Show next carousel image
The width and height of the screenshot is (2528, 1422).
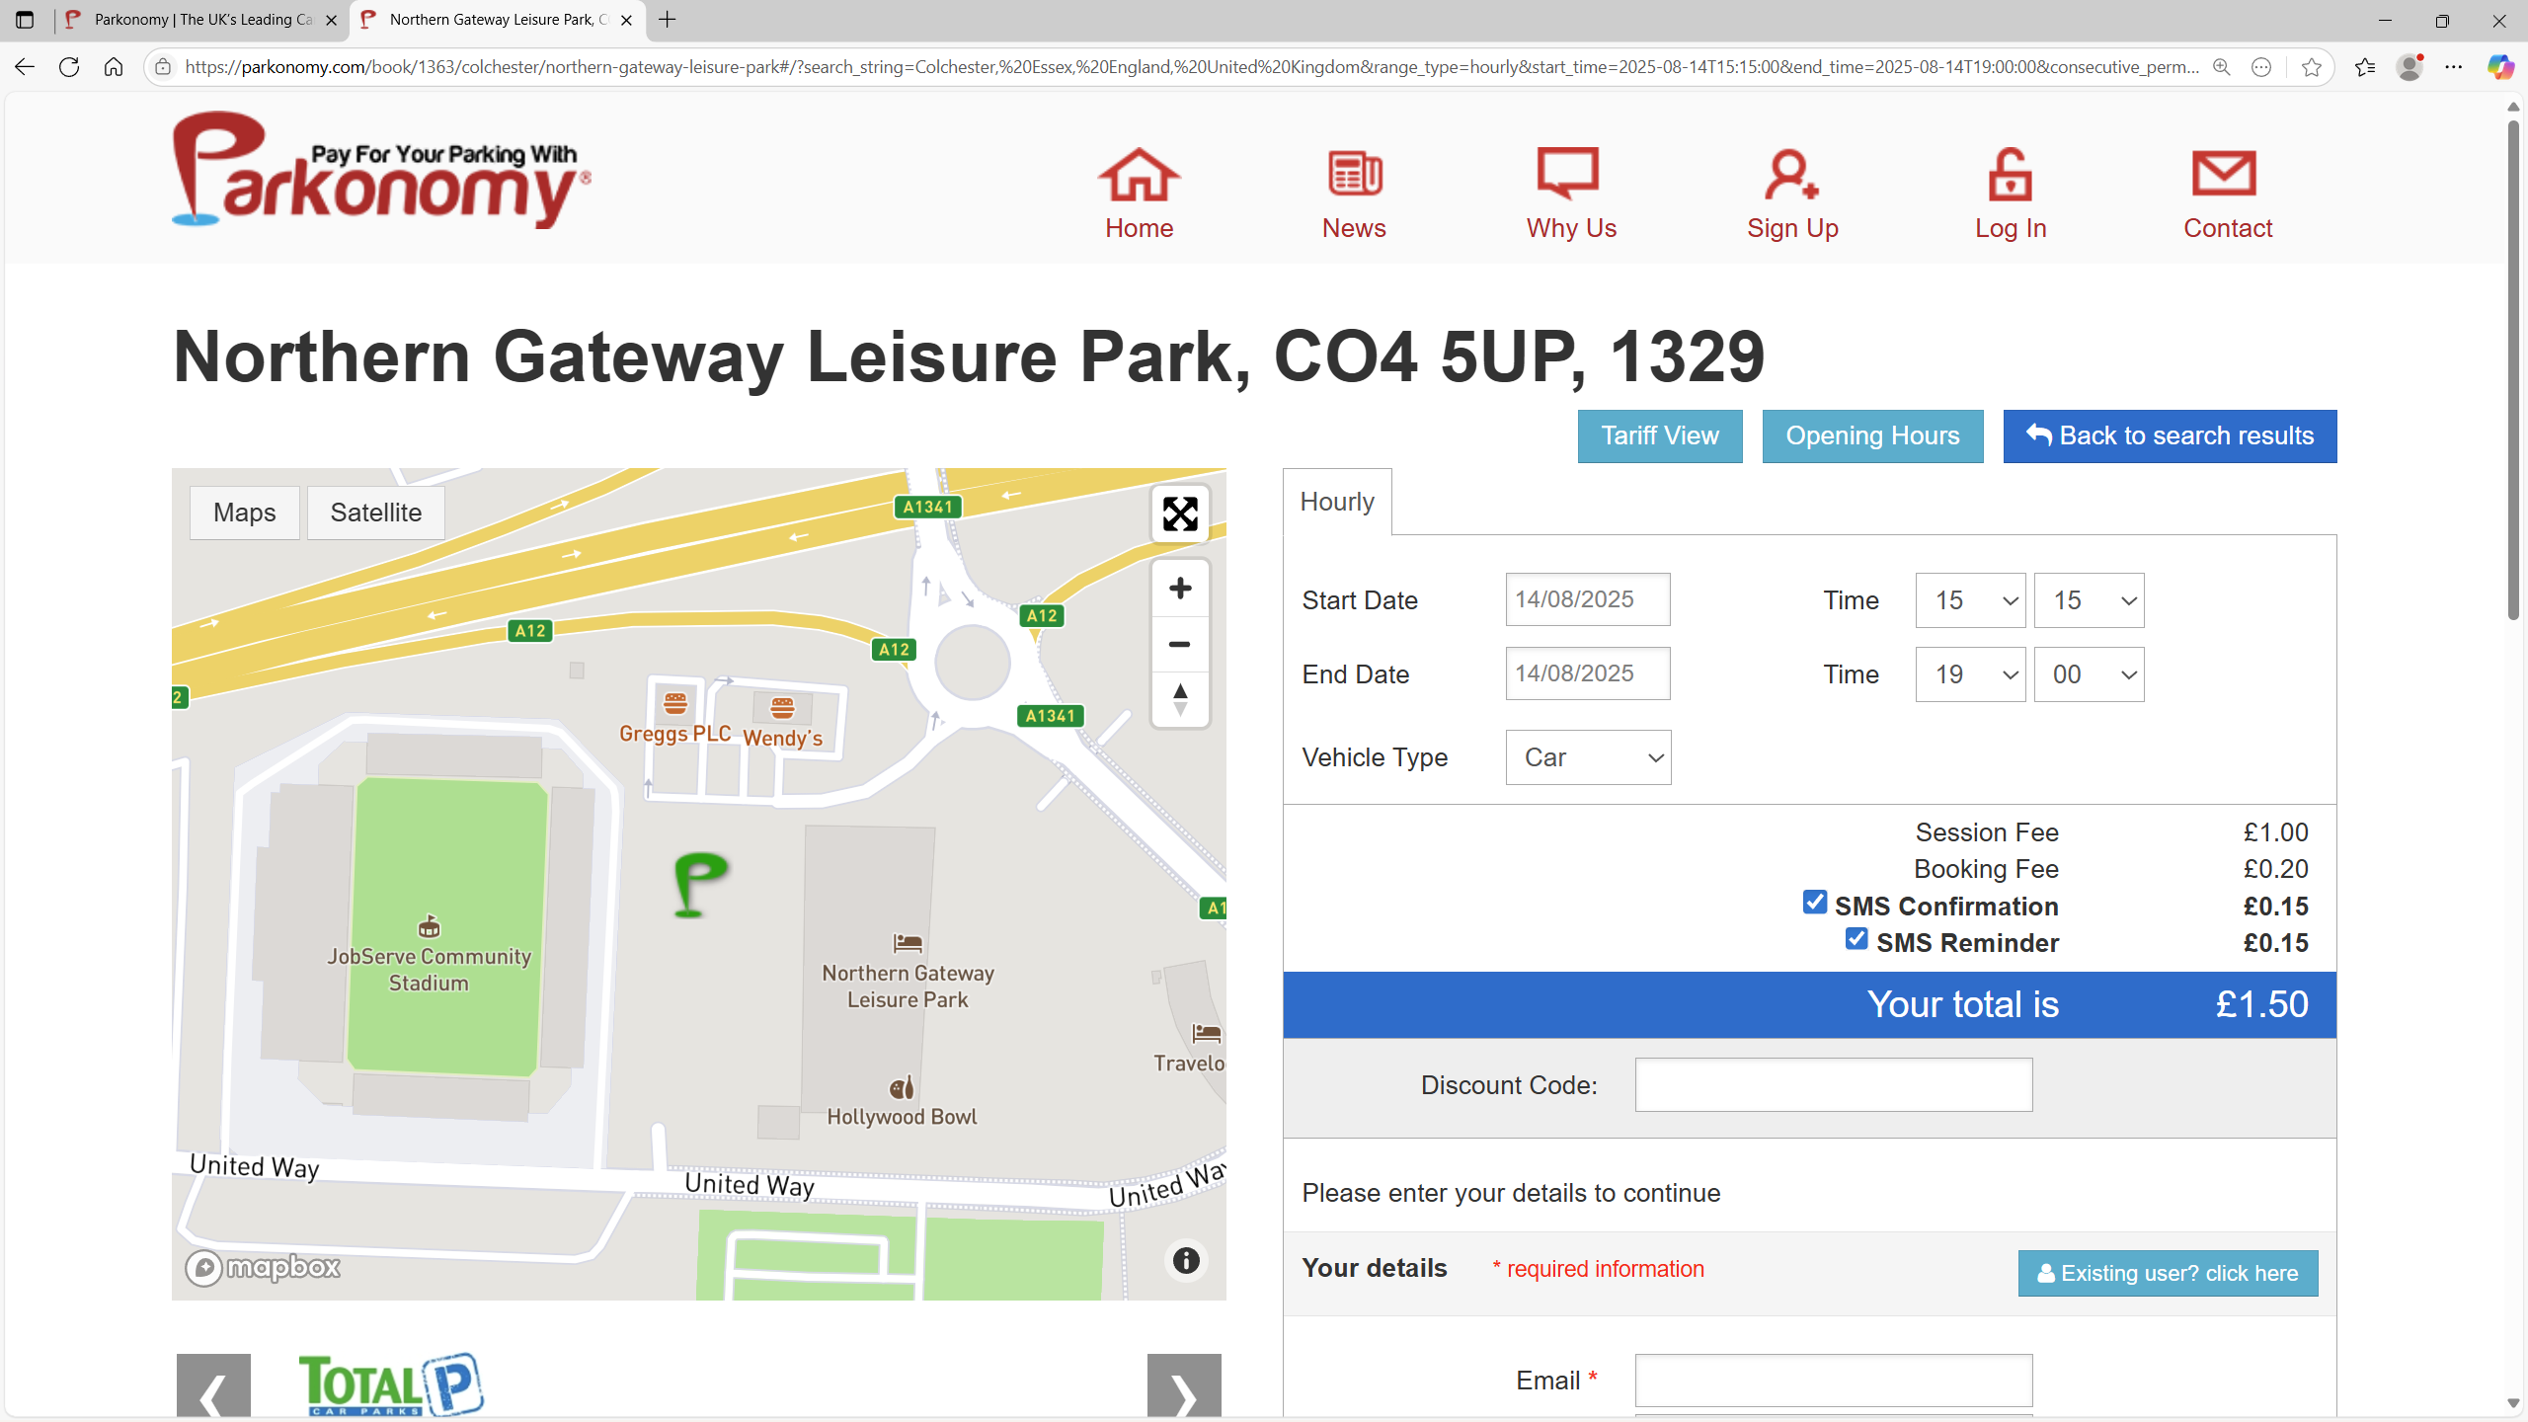[x=1184, y=1386]
